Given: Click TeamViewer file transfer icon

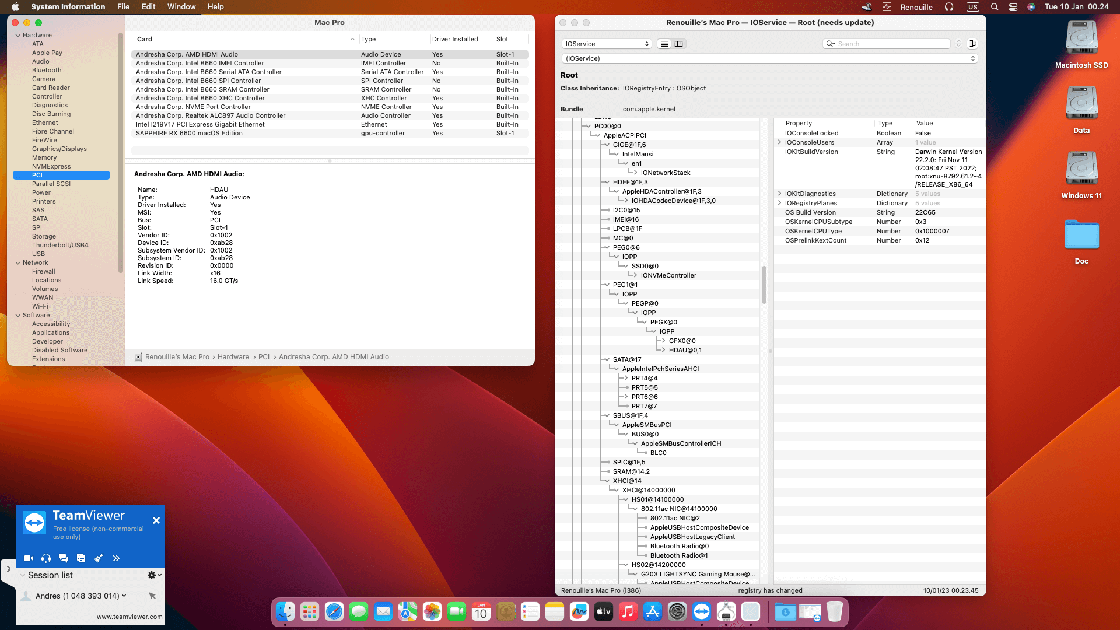Looking at the screenshot, I should (x=81, y=558).
